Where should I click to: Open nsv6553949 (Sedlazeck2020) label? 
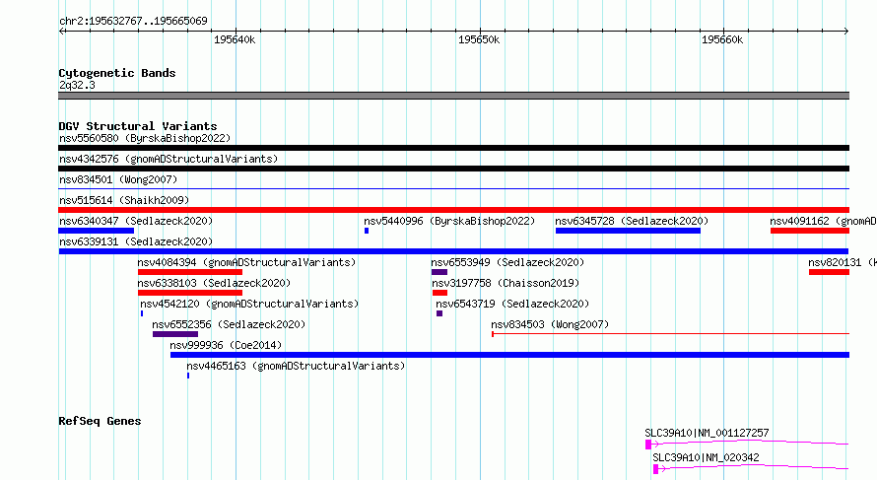(507, 262)
